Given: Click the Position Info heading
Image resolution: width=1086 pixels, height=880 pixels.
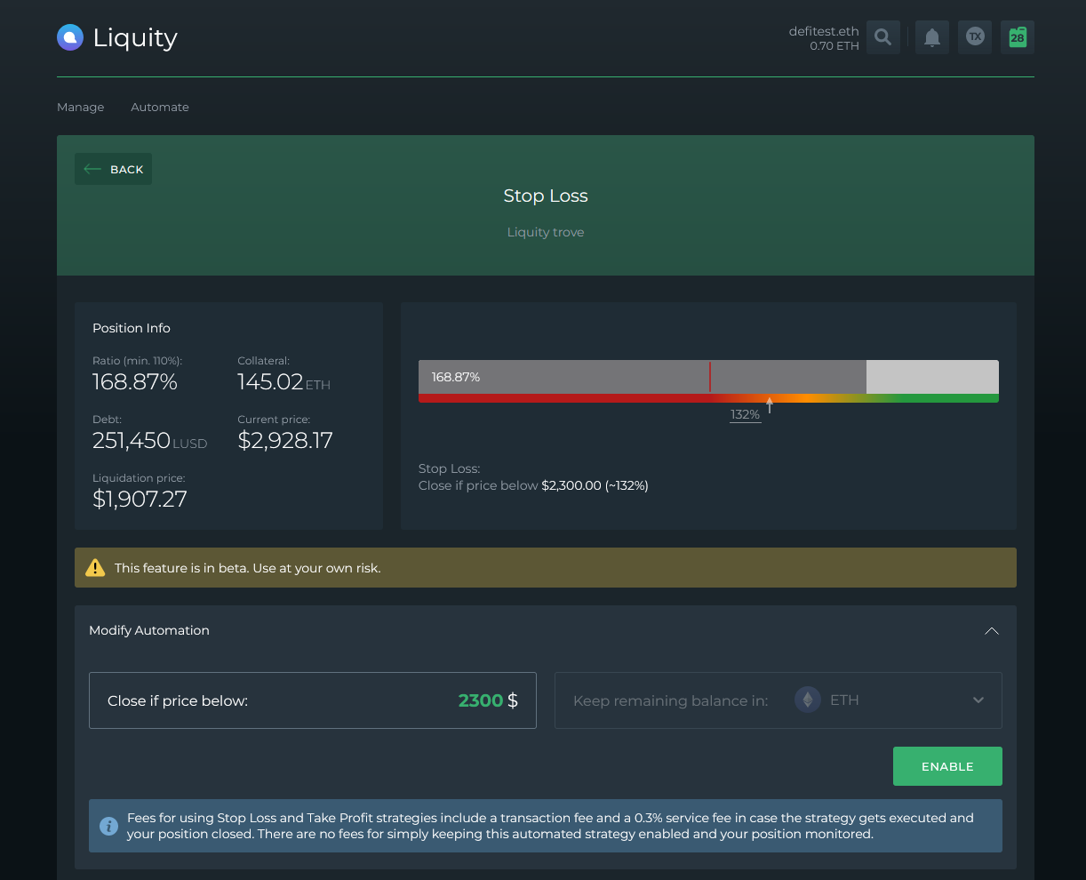Looking at the screenshot, I should point(132,328).
